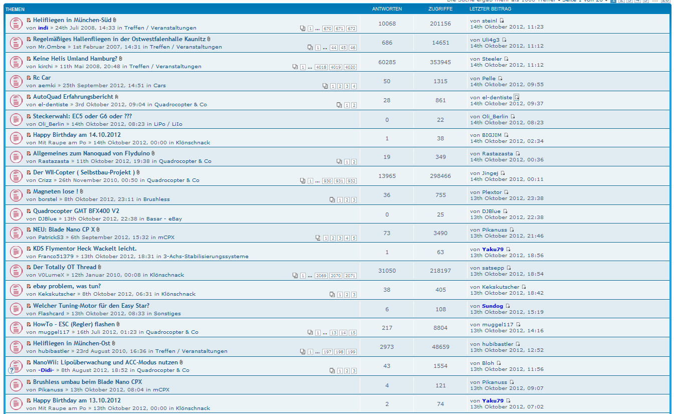Open page 2071 of Der Totally OT Thread
The height and width of the screenshot is (414, 674).
click(350, 276)
